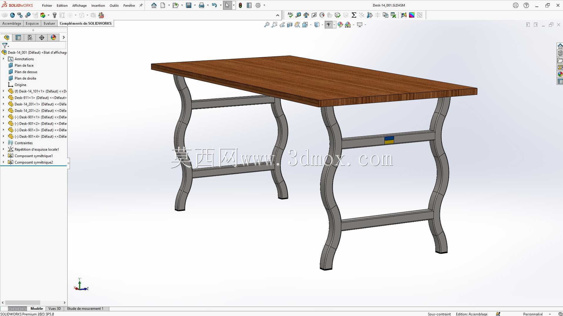The width and height of the screenshot is (563, 316).
Task: Open user login account icon
Action: click(x=516, y=5)
